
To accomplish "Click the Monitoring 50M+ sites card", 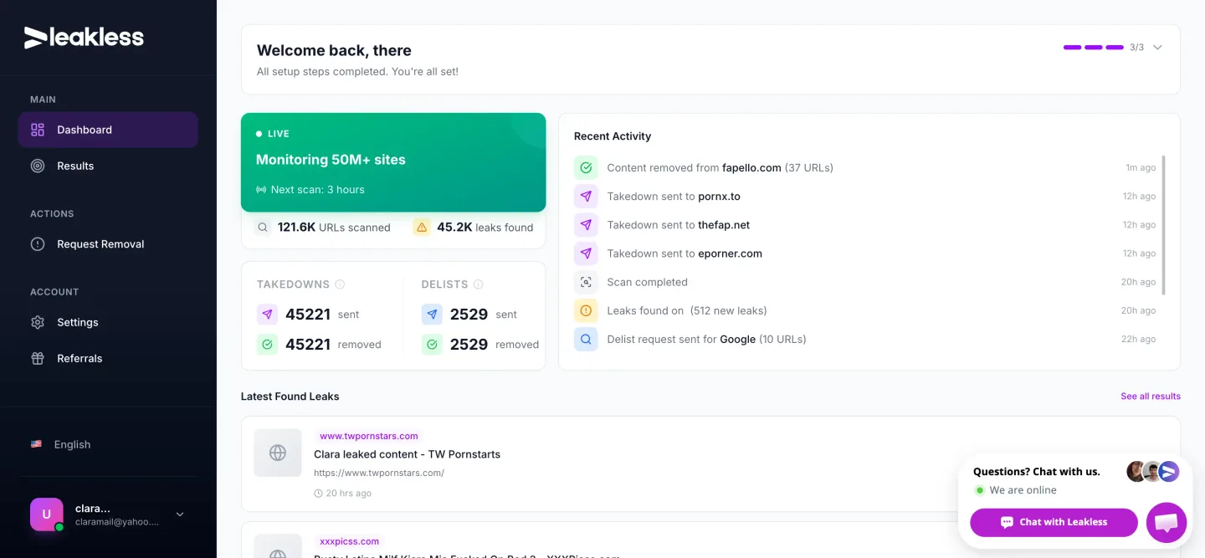I will tap(393, 162).
